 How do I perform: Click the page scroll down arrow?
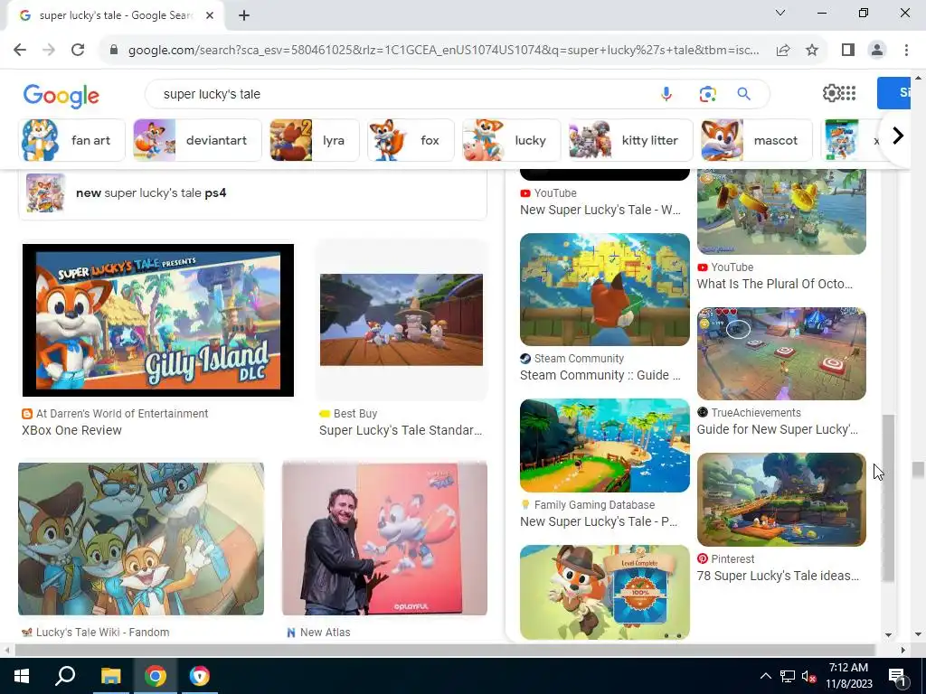[x=919, y=634]
